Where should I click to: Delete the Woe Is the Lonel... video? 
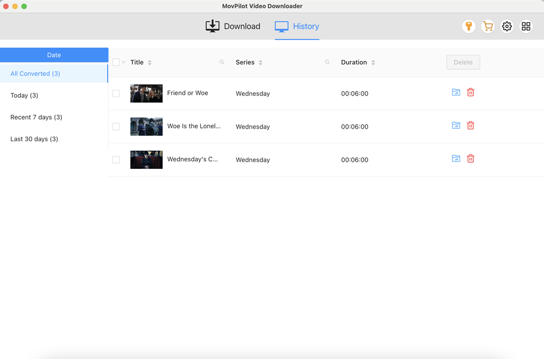click(471, 125)
